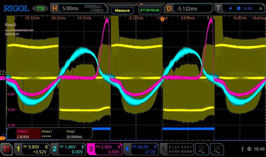Toggle channel 4 at 50.0V
266x157 pixels.
[x=141, y=149]
